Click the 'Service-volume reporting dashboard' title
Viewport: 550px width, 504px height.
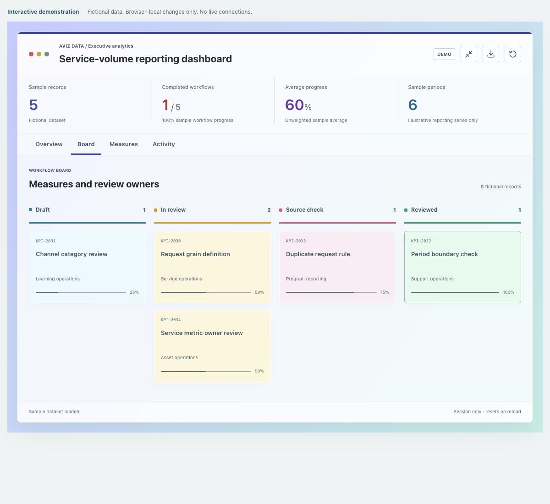[x=145, y=59]
